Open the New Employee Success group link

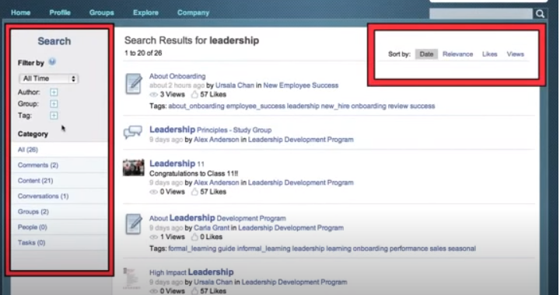point(301,85)
